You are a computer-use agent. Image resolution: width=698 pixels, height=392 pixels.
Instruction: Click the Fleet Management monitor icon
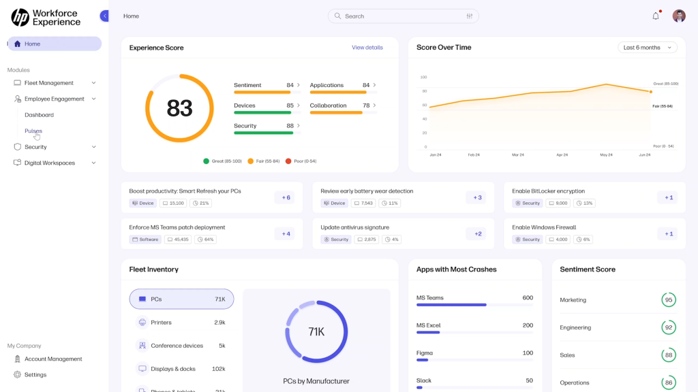(x=17, y=82)
